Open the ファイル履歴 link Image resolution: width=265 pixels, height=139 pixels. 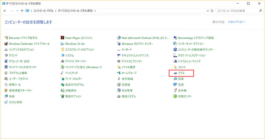[x=128, y=67]
